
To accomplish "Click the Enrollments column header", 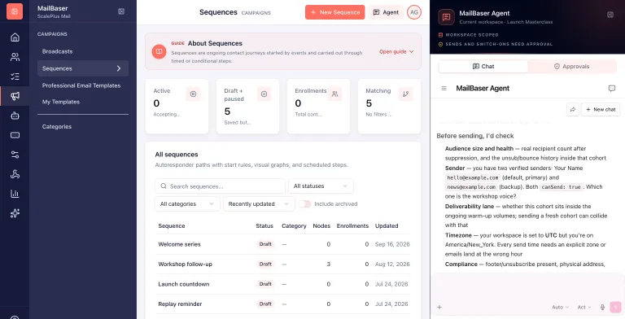I will (x=352, y=225).
